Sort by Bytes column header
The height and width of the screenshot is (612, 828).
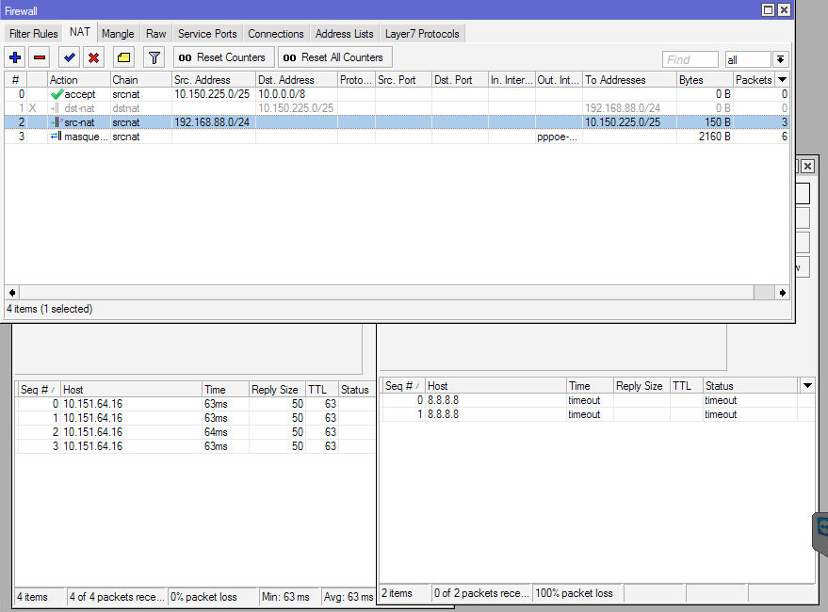pyautogui.click(x=705, y=80)
